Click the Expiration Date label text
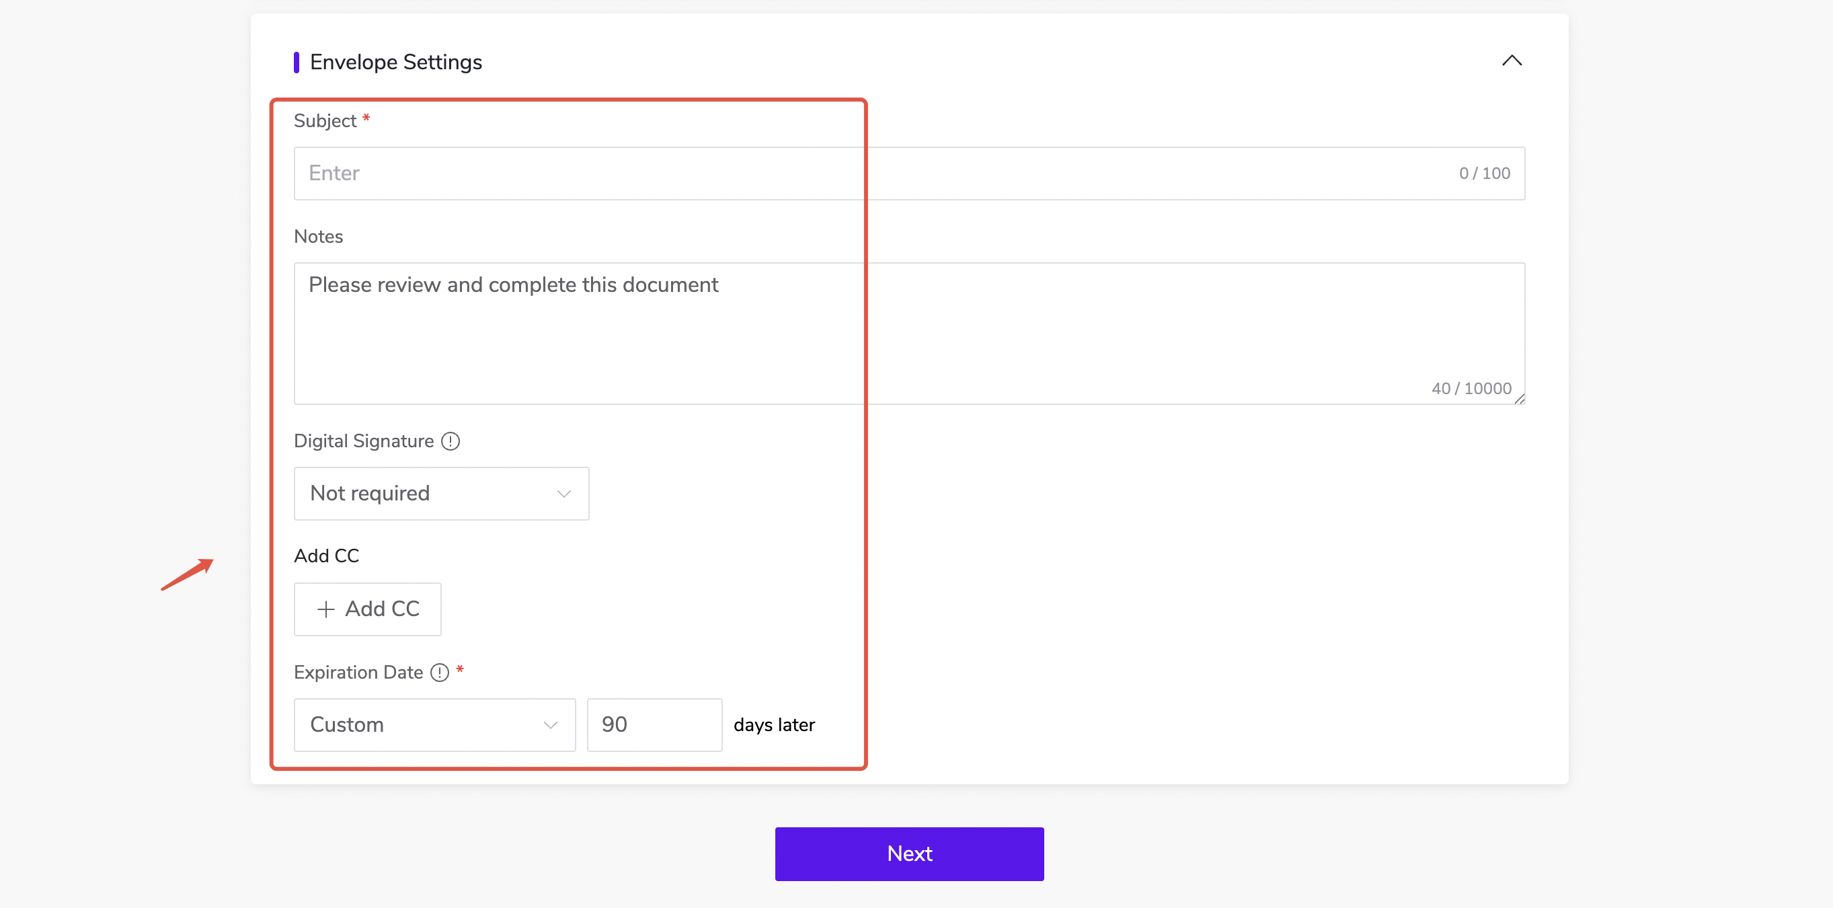1833x908 pixels. pyautogui.click(x=358, y=673)
